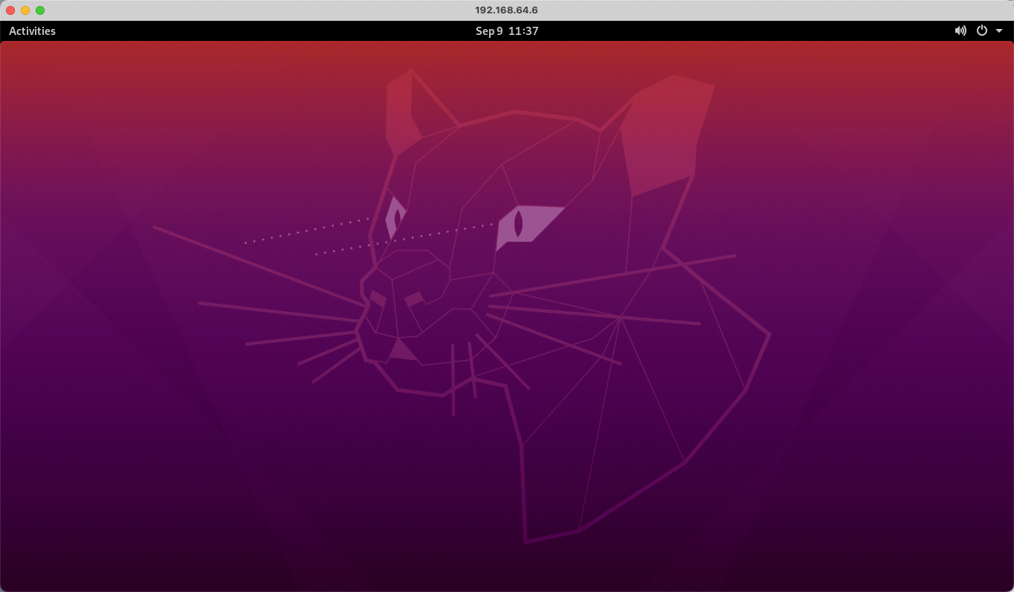Open the clock and calendar menu
The height and width of the screenshot is (592, 1014).
coord(507,31)
